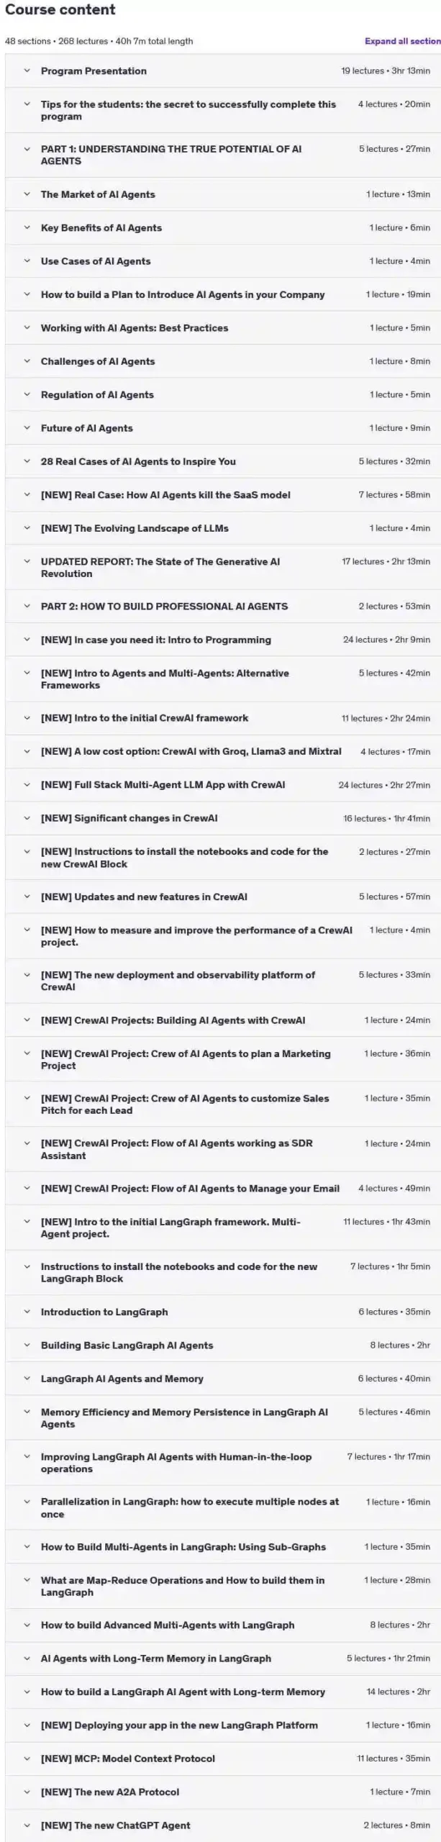Click chevron for Significant changes in CrewAI

pyautogui.click(x=27, y=818)
